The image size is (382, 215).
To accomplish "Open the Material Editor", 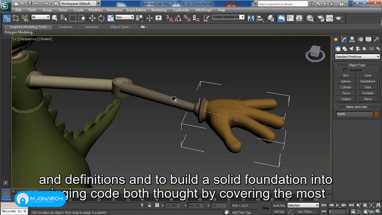I will [x=310, y=18].
